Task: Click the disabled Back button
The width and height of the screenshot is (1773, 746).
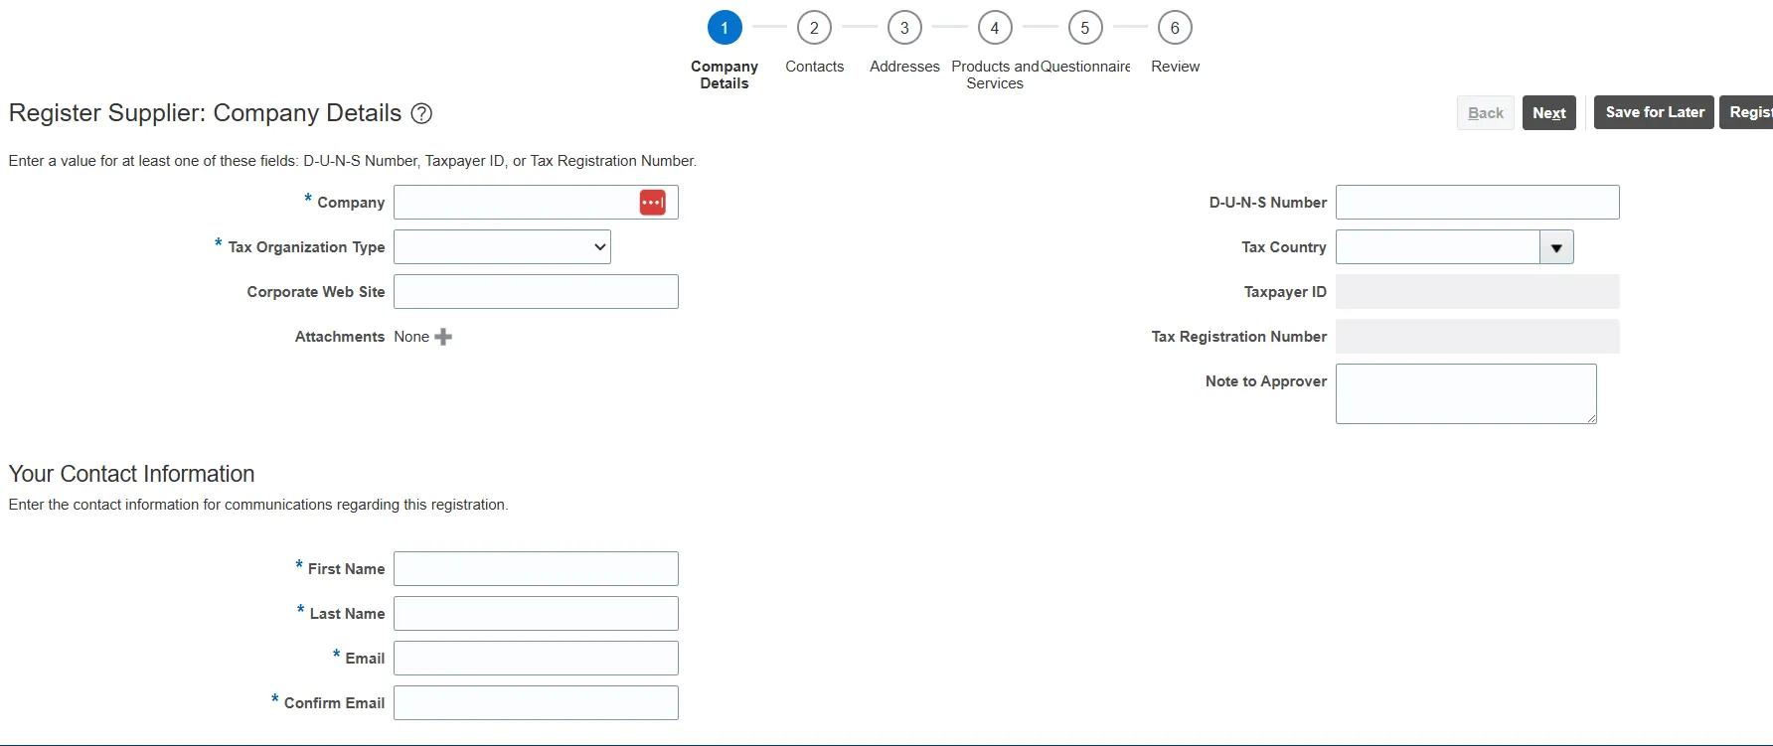Action: (1486, 113)
